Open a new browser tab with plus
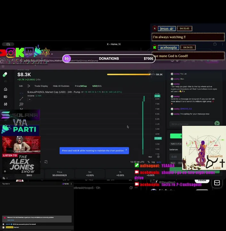The height and width of the screenshot is (231, 226). point(52,54)
